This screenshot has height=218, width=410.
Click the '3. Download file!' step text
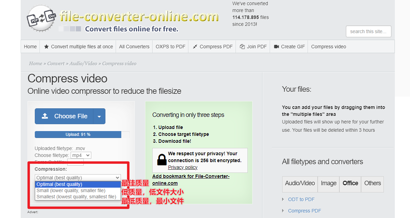click(x=172, y=141)
